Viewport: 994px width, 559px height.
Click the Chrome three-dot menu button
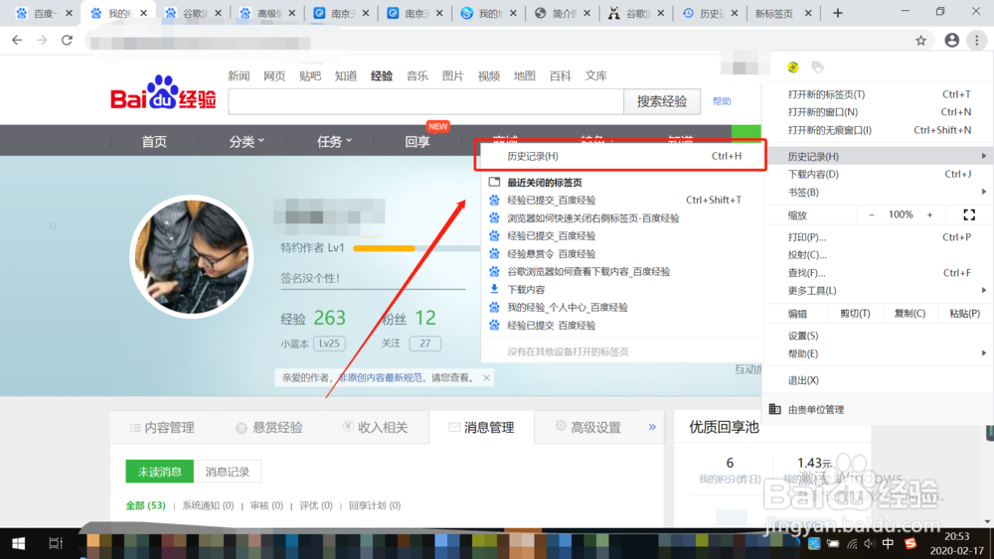click(x=977, y=40)
